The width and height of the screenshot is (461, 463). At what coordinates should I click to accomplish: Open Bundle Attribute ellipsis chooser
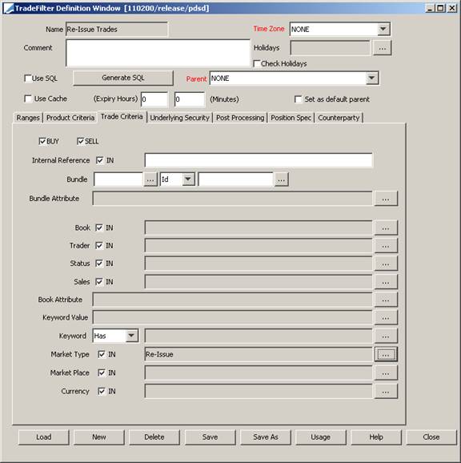pos(386,199)
